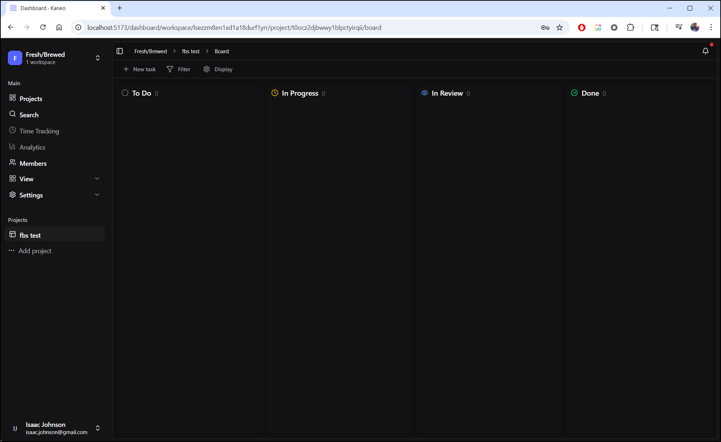The image size is (721, 442).
Task: Create a New task
Action: [139, 69]
